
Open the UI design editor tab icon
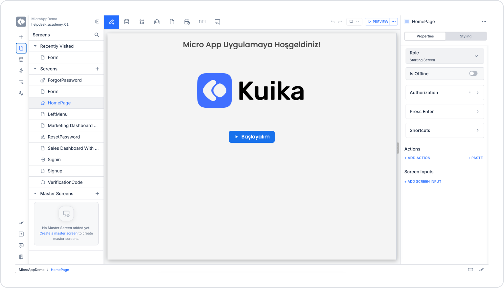[111, 22]
